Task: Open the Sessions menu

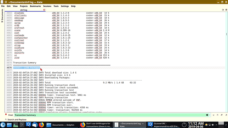Action: coord(47,6)
